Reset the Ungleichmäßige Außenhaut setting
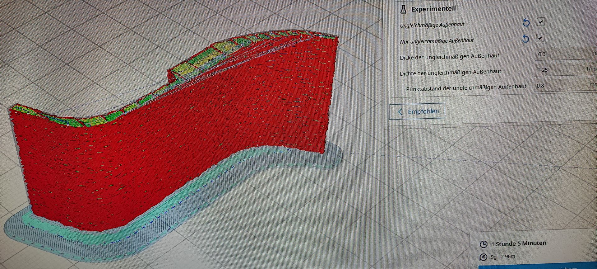Screen dimensions: 597x269 (x=526, y=23)
